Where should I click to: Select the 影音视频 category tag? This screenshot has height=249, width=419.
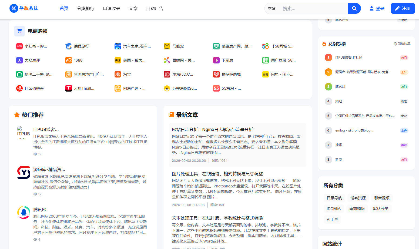pos(382,198)
